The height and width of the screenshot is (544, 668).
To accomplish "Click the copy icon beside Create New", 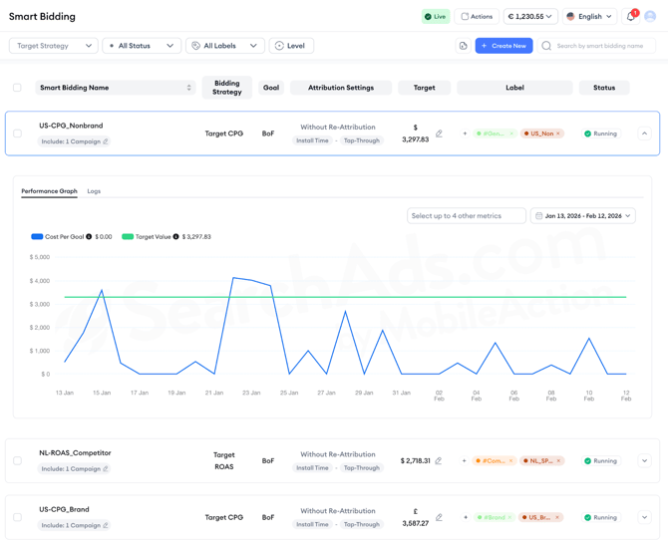I will 464,46.
